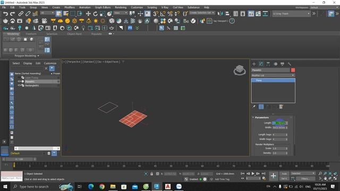Toggle the Ribbon display icon
Image resolution: width=340 pixels, height=191 pixels.
point(251,14)
